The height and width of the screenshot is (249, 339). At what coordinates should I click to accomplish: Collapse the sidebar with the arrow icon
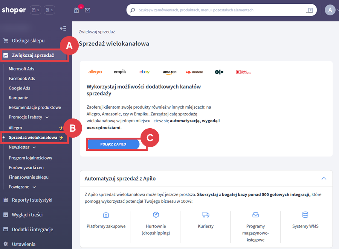[x=63, y=28]
